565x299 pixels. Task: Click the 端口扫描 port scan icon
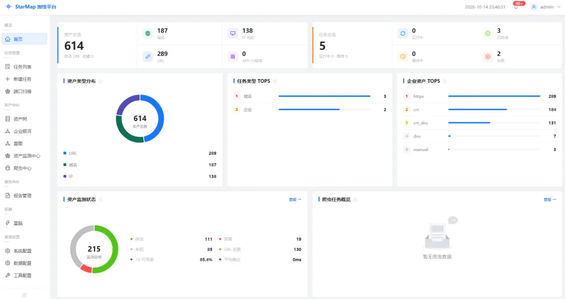[x=7, y=91]
